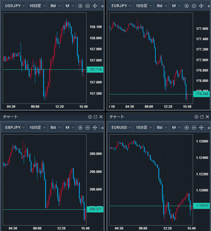The height and width of the screenshot is (231, 211).
Task: Open the GBPJPY 10分足 timeframe dropdown
Action: [x=37, y=128]
